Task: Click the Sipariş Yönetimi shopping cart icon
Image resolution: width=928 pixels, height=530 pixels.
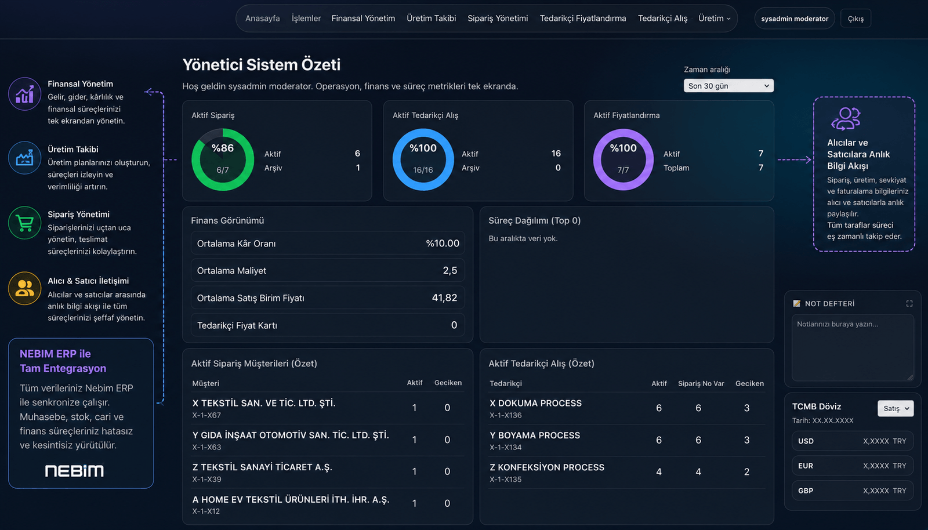Action: coord(24,223)
